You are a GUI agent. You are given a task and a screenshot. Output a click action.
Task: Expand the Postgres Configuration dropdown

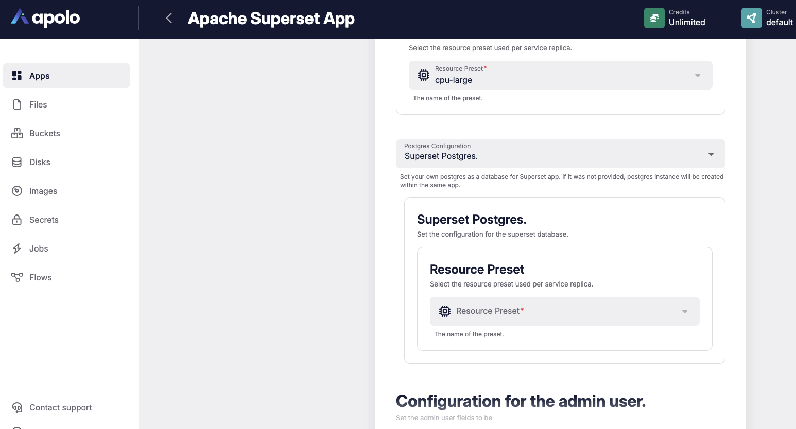(x=560, y=154)
